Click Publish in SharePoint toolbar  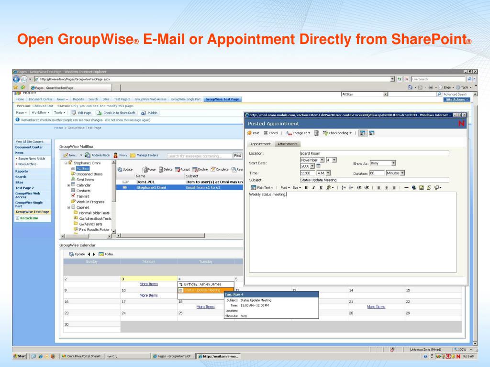pos(149,113)
